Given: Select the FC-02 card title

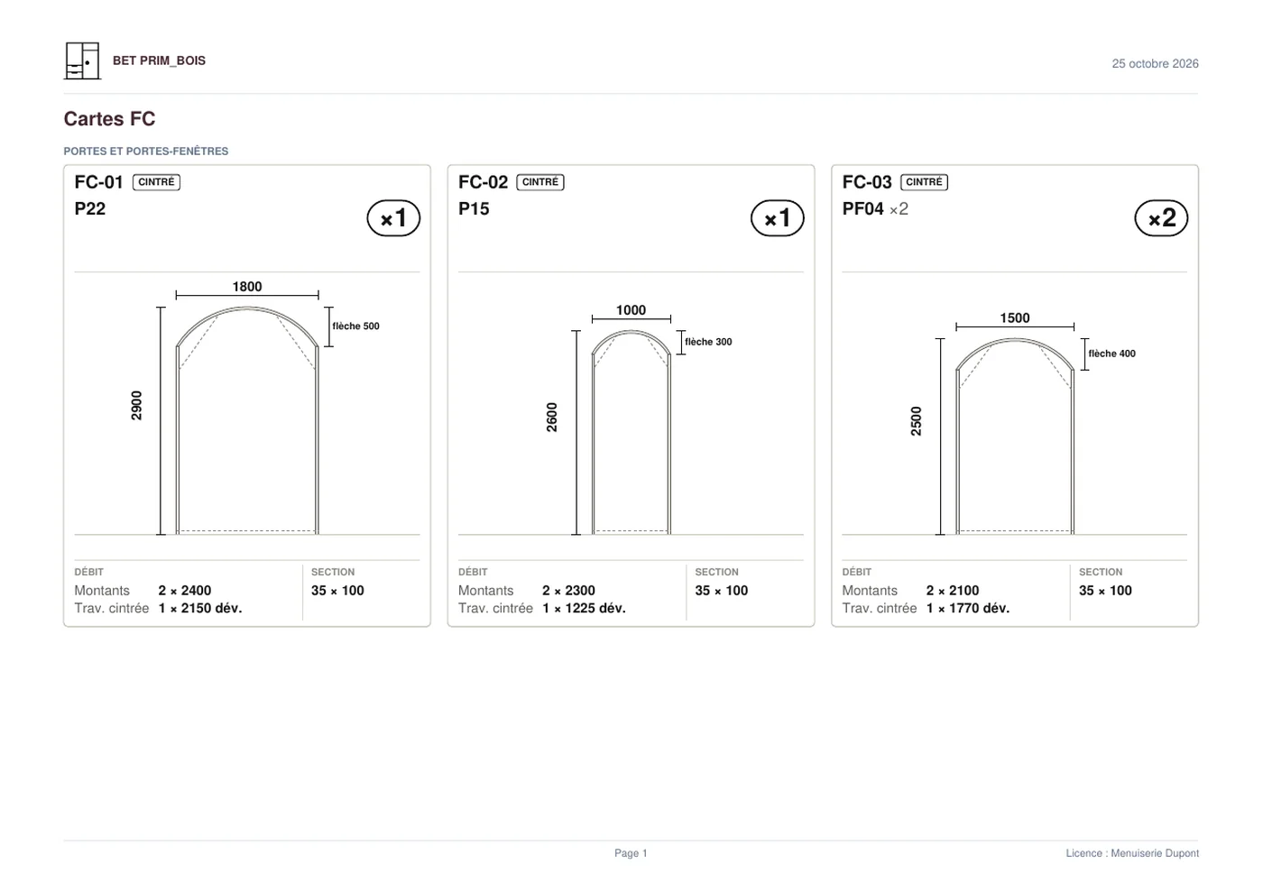Looking at the screenshot, I should pyautogui.click(x=483, y=182).
